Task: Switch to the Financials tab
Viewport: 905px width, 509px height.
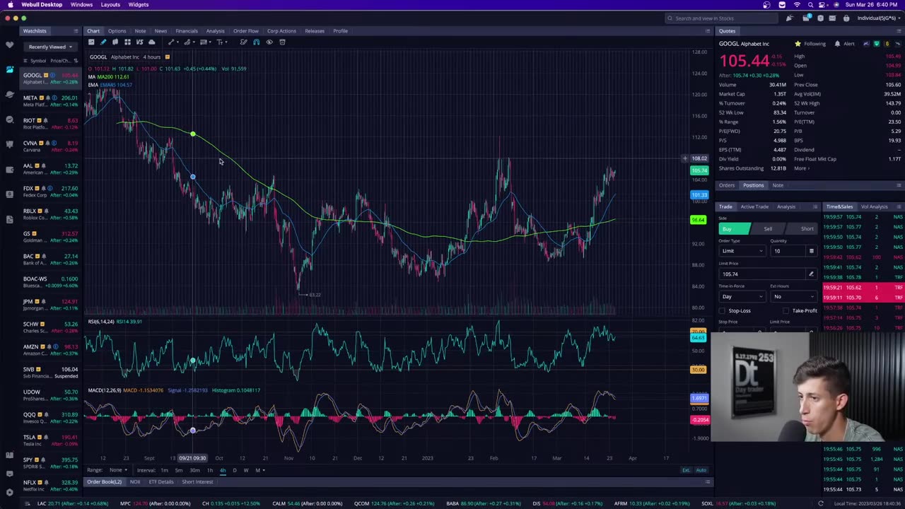Action: click(x=187, y=31)
